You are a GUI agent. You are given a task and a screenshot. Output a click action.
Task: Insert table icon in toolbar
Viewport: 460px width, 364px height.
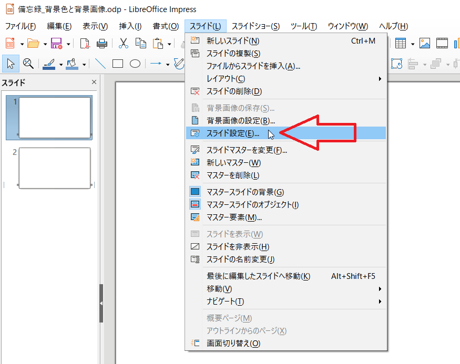pos(401,44)
